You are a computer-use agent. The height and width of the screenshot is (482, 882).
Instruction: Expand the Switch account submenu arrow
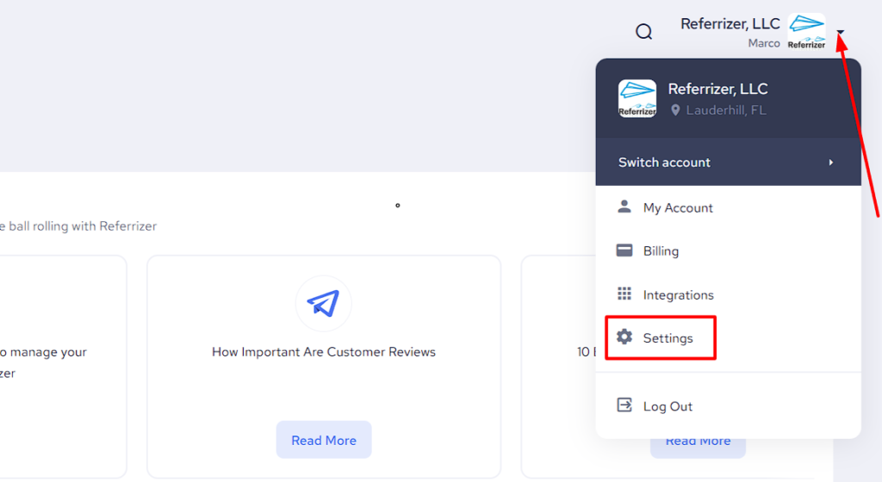[x=830, y=163]
